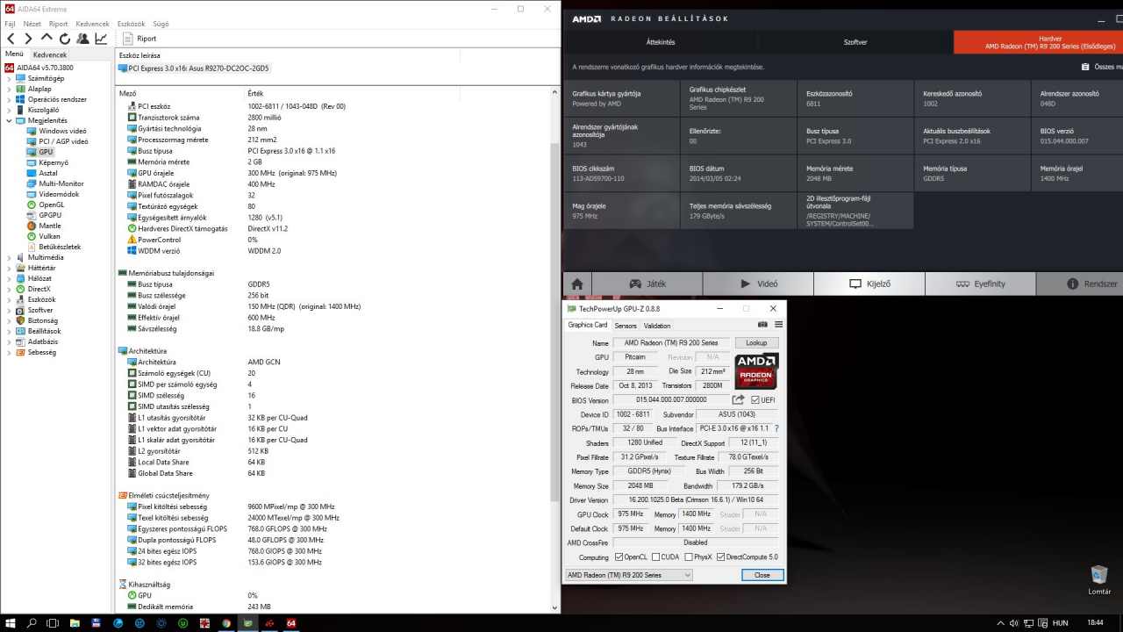Open the Hardver tab in Radeon settings
This screenshot has height=632, width=1123.
pos(1039,42)
